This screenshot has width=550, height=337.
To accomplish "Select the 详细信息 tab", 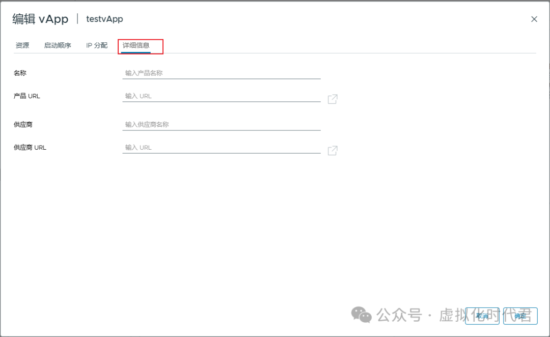I will [136, 45].
